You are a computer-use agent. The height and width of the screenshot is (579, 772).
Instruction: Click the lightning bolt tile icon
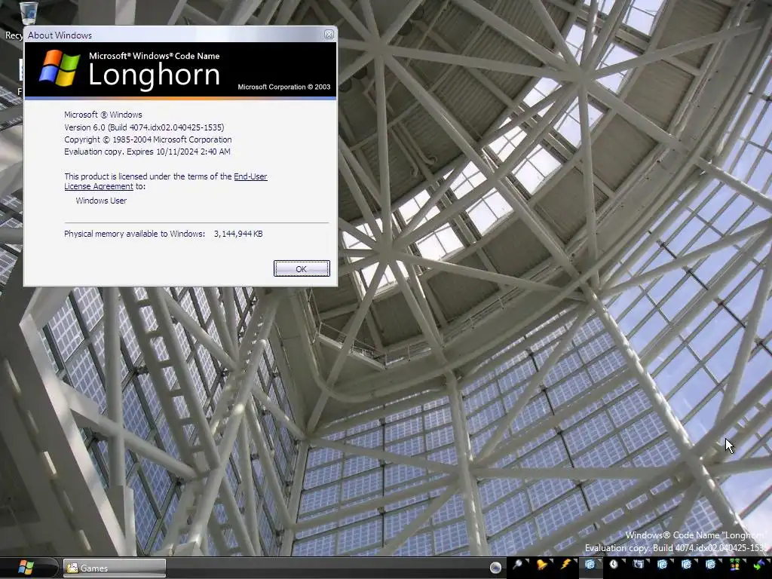point(565,564)
